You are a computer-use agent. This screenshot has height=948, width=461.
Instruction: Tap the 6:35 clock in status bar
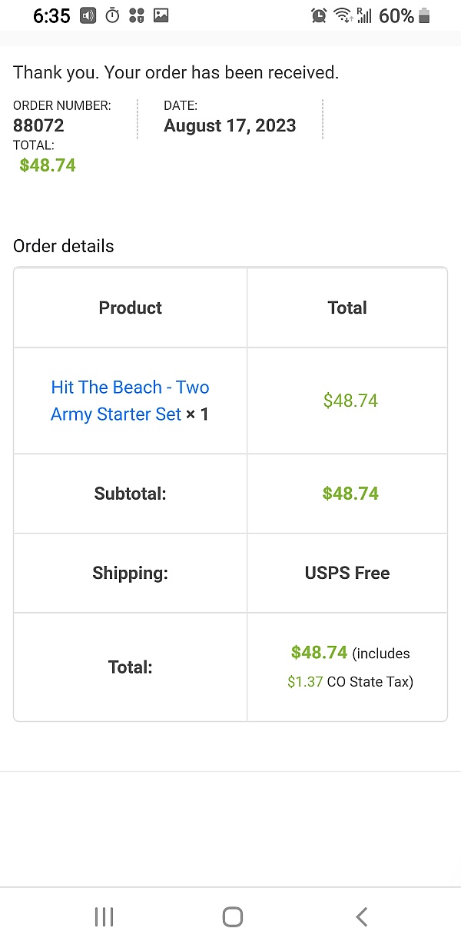(x=51, y=15)
